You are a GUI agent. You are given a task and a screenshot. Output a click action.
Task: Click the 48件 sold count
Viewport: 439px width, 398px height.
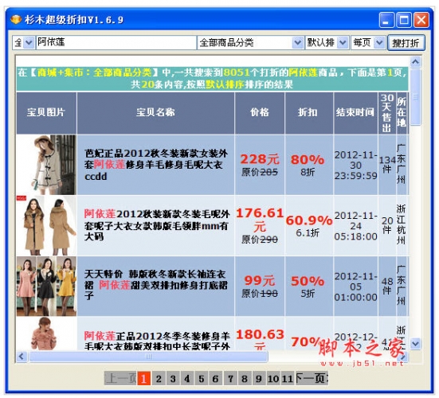tap(387, 286)
